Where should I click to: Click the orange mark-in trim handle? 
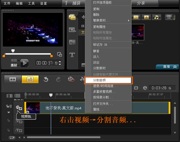(4, 55)
